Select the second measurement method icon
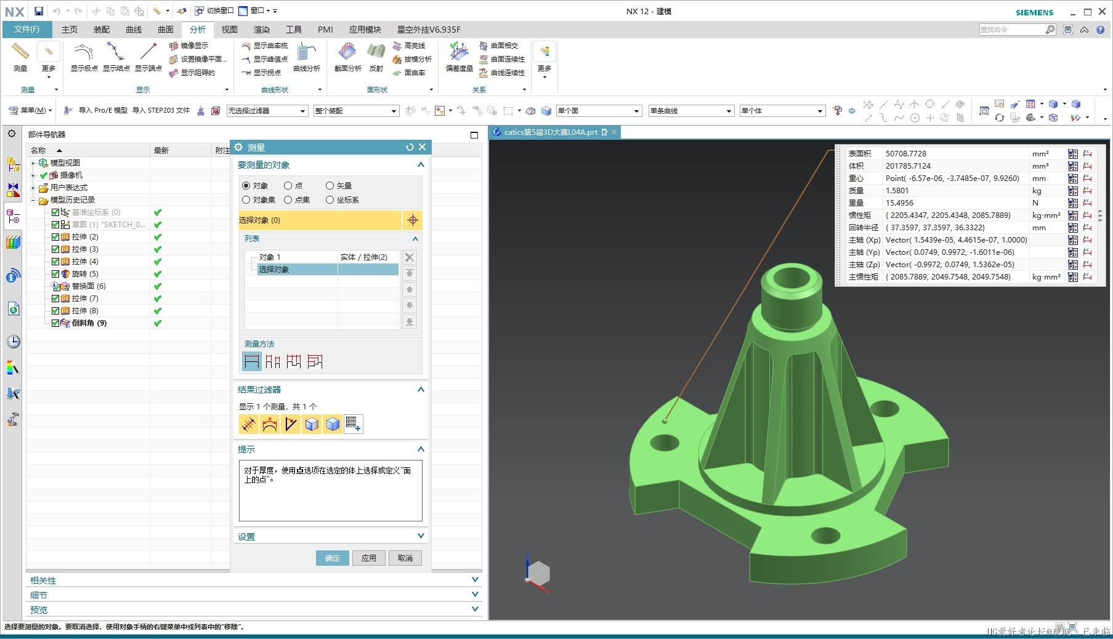 tap(273, 361)
